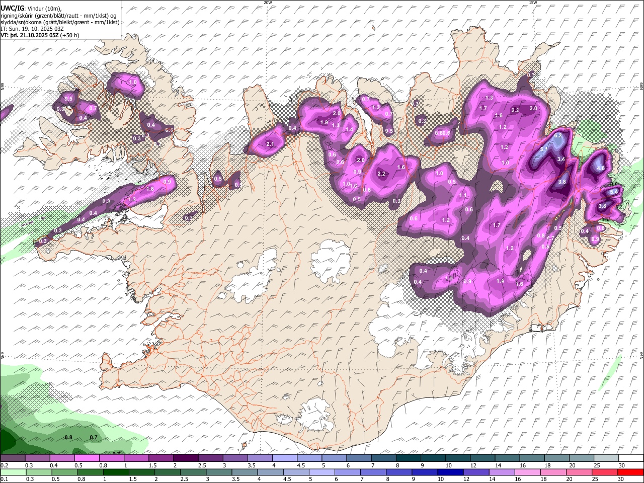Click the 5.1 snowfall value
This screenshot has width=644, height=483.
coord(544,149)
